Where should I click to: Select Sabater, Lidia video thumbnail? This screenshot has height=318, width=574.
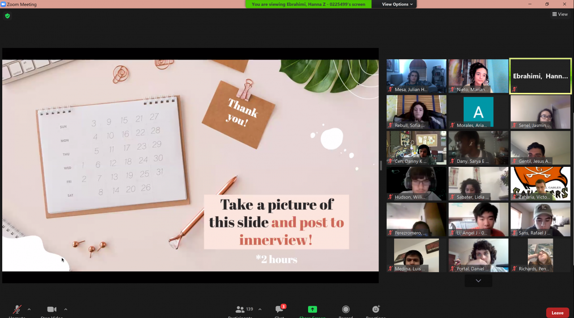[478, 184]
